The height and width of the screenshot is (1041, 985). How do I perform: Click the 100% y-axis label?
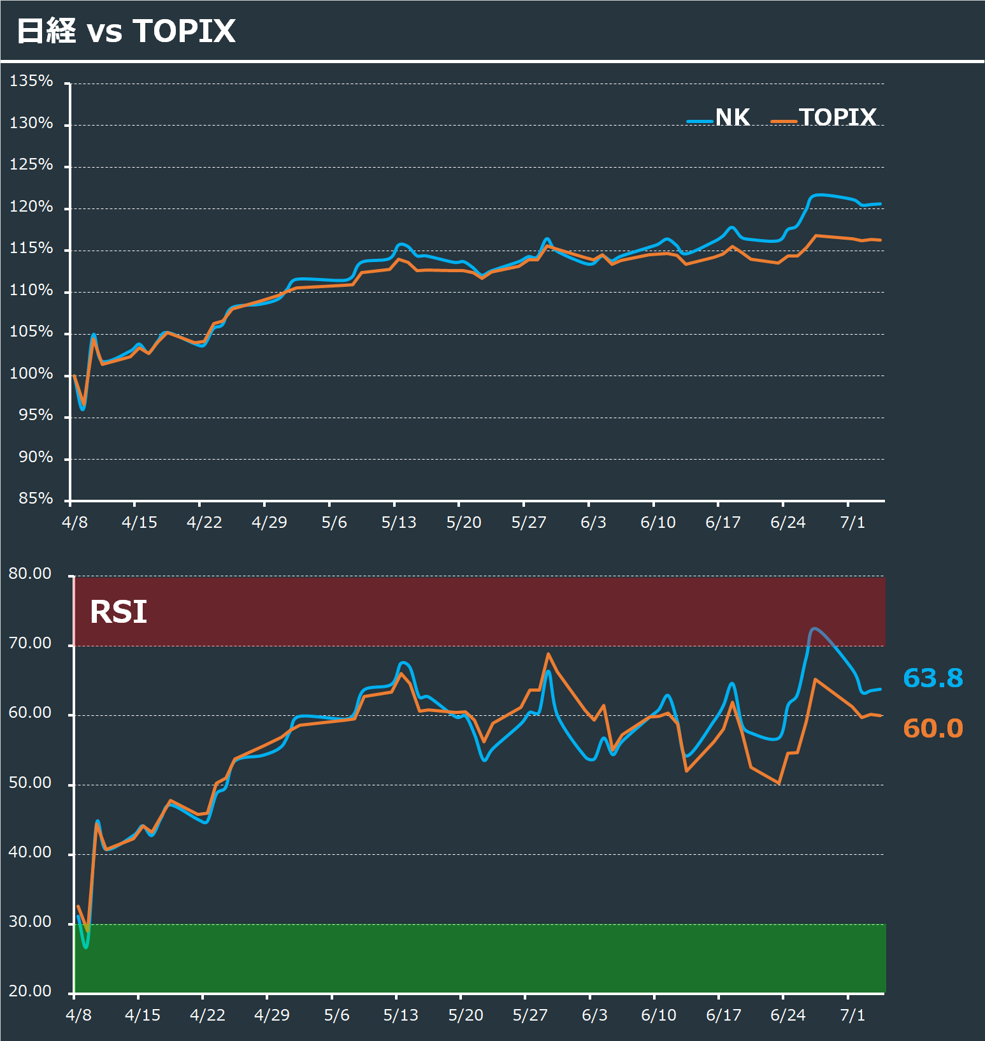click(31, 374)
